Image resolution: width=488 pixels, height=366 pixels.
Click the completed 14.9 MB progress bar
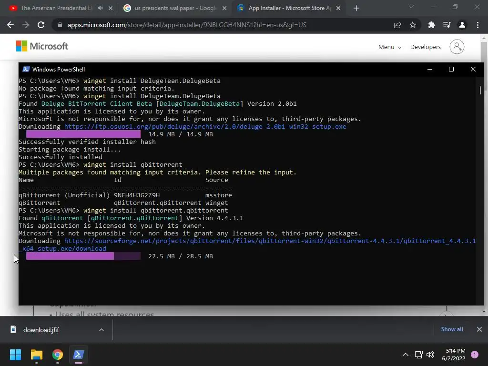tap(83, 134)
